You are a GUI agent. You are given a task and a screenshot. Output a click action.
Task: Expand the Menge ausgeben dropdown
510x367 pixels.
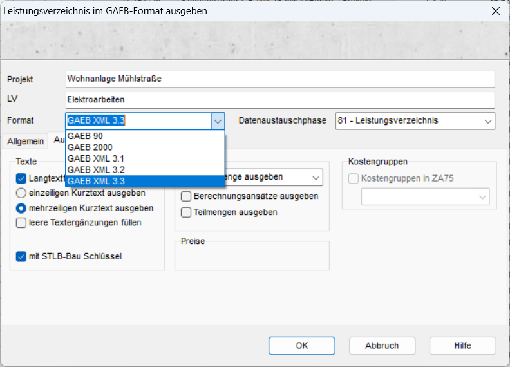316,177
